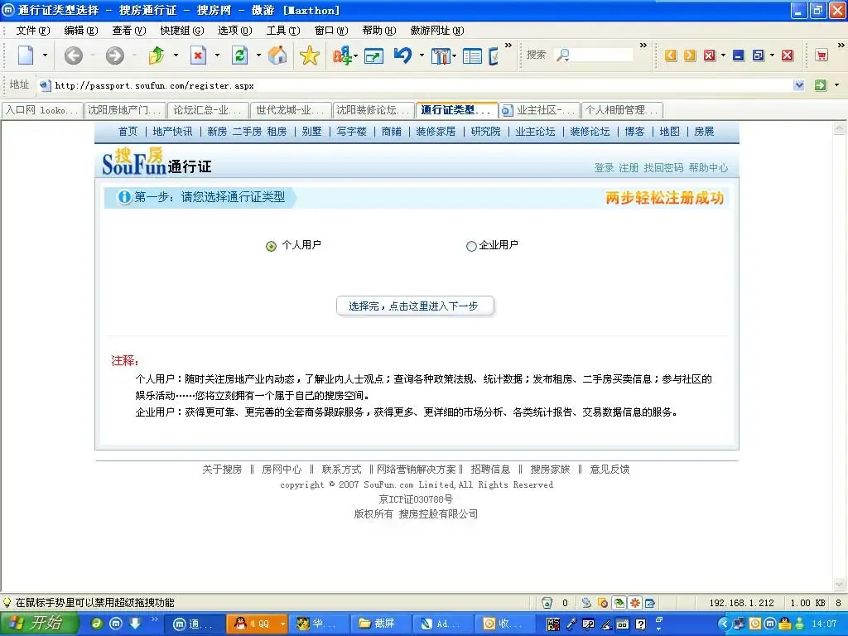Click the 帮助中心 link

click(x=708, y=167)
